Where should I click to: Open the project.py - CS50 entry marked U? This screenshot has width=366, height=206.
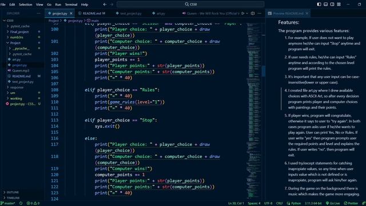pos(22,104)
